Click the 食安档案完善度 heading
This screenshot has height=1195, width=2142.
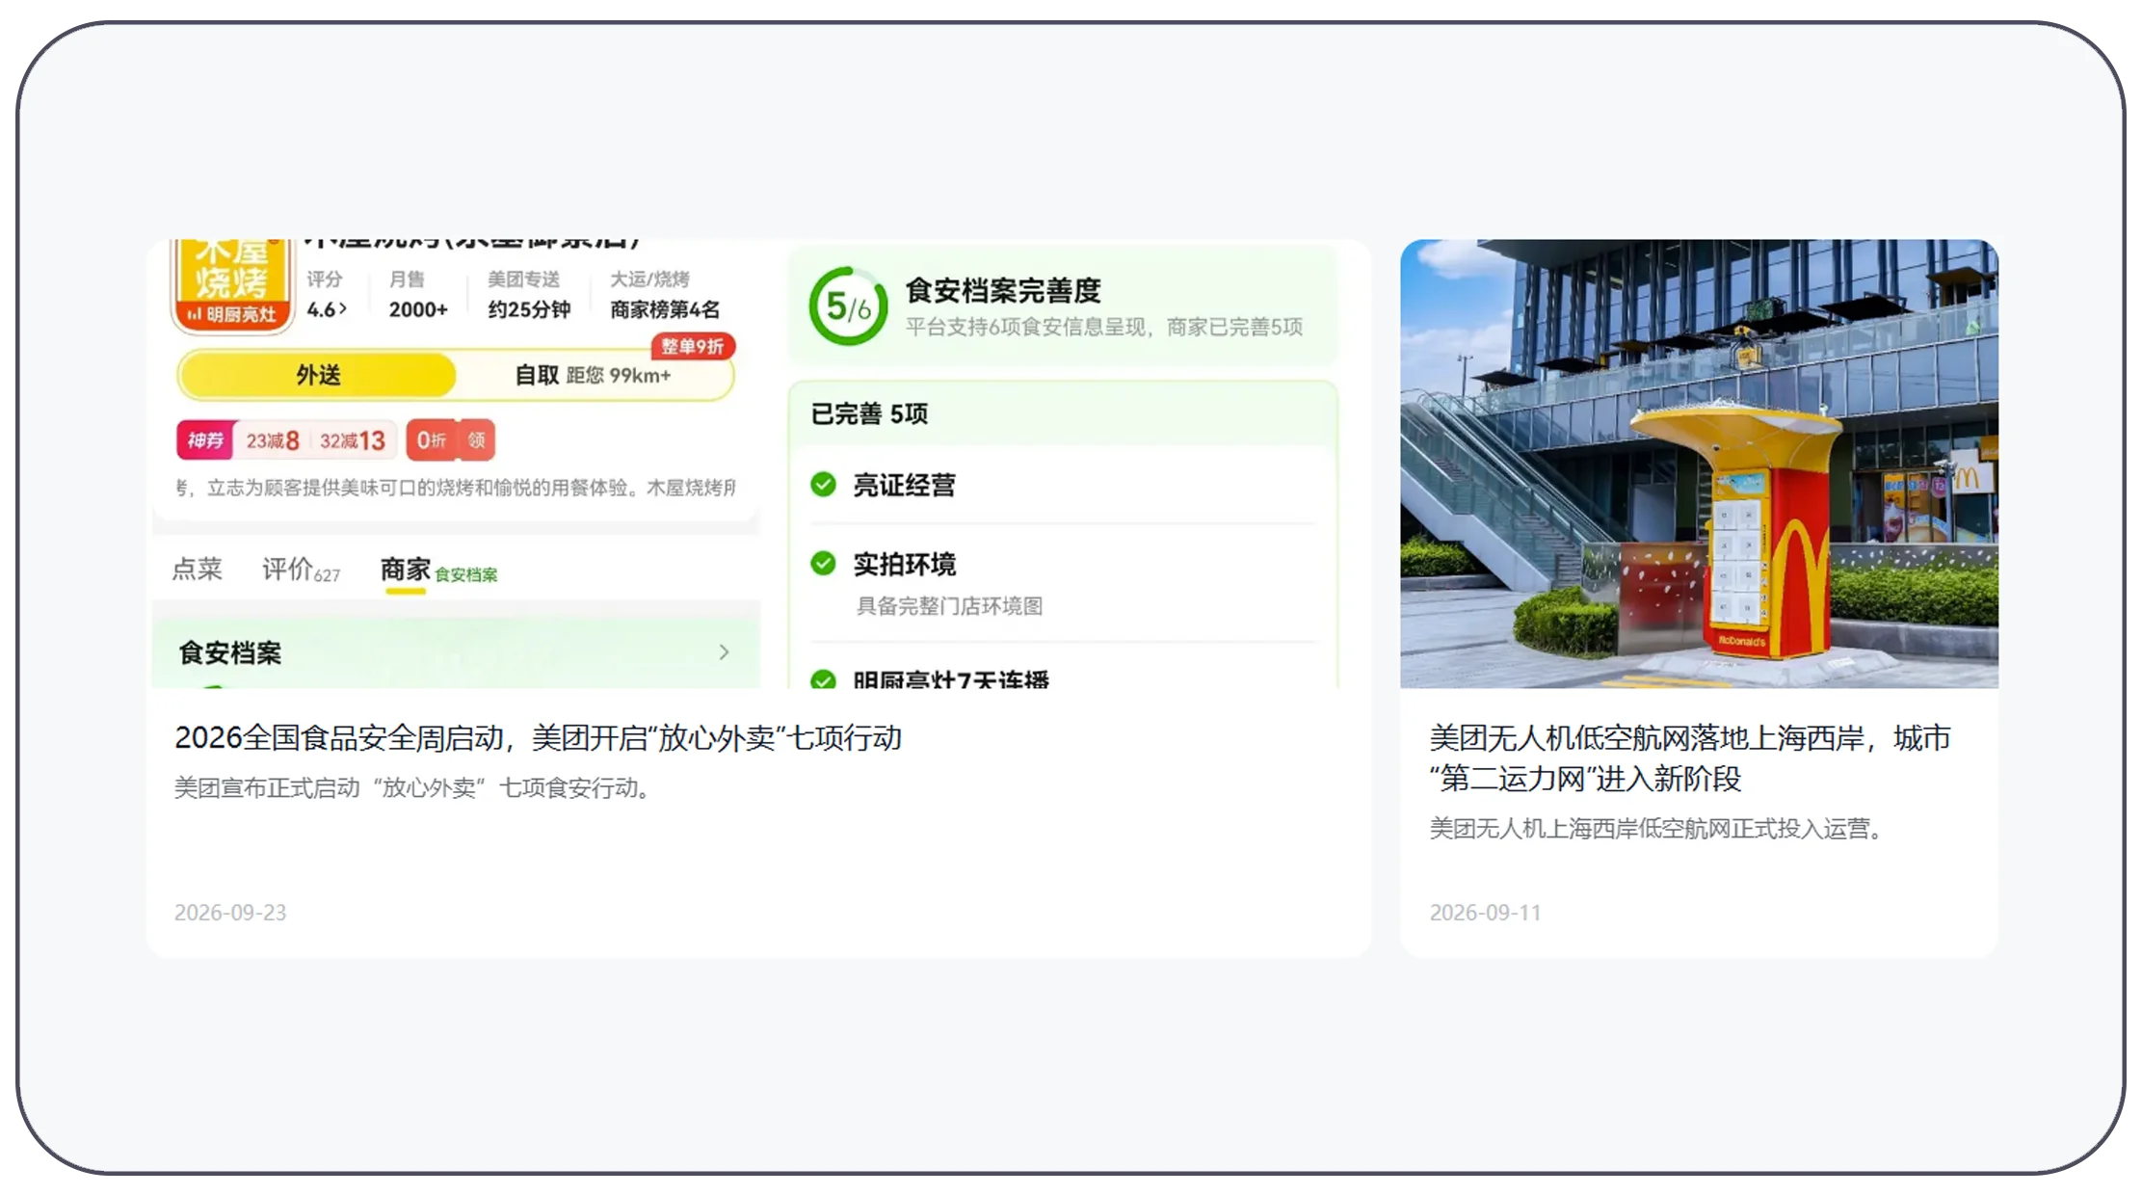[x=1003, y=290]
